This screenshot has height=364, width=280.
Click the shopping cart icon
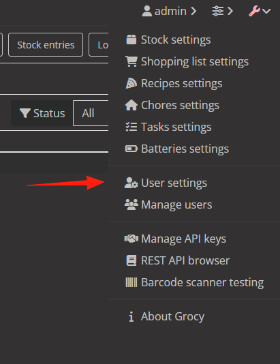click(131, 61)
